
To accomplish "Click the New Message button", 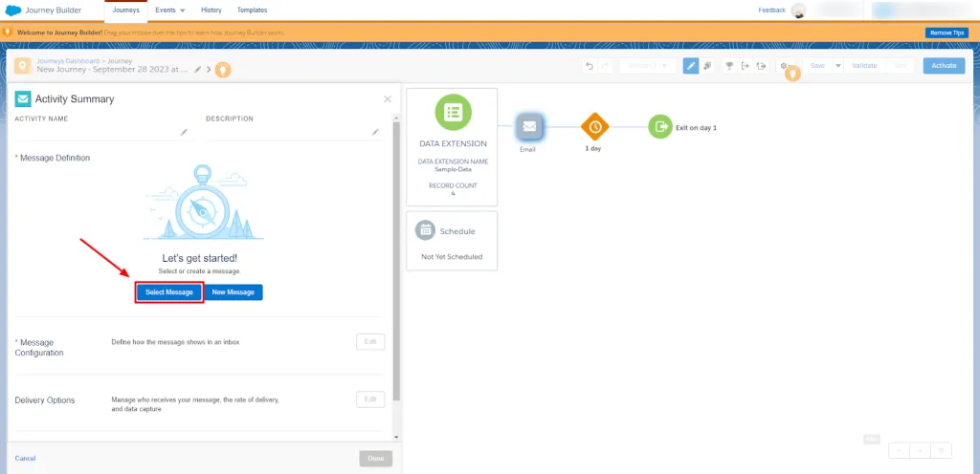I will (234, 291).
